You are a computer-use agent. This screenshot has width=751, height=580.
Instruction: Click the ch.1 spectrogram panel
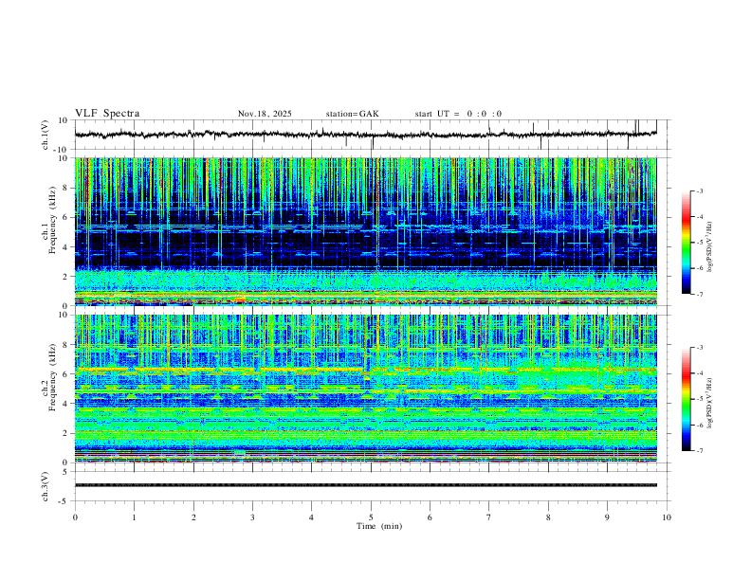(365, 231)
